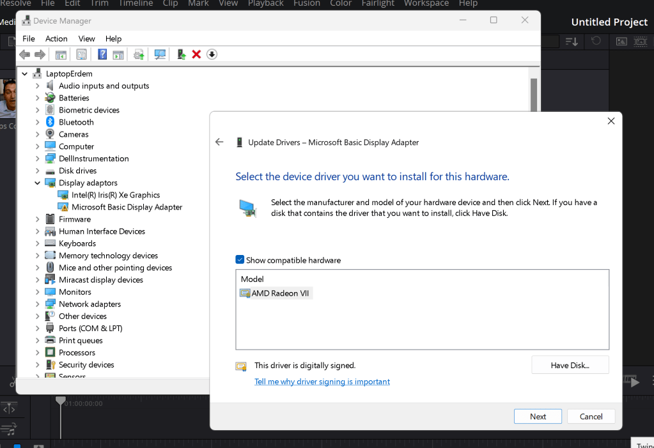Click the Have Disk... button

[570, 365]
